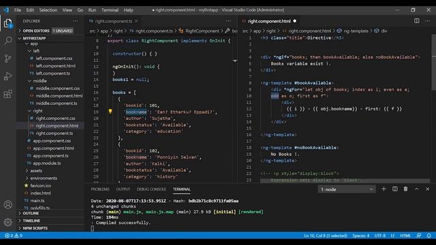Open Source Control view
This screenshot has width=436, height=245.
(8, 59)
